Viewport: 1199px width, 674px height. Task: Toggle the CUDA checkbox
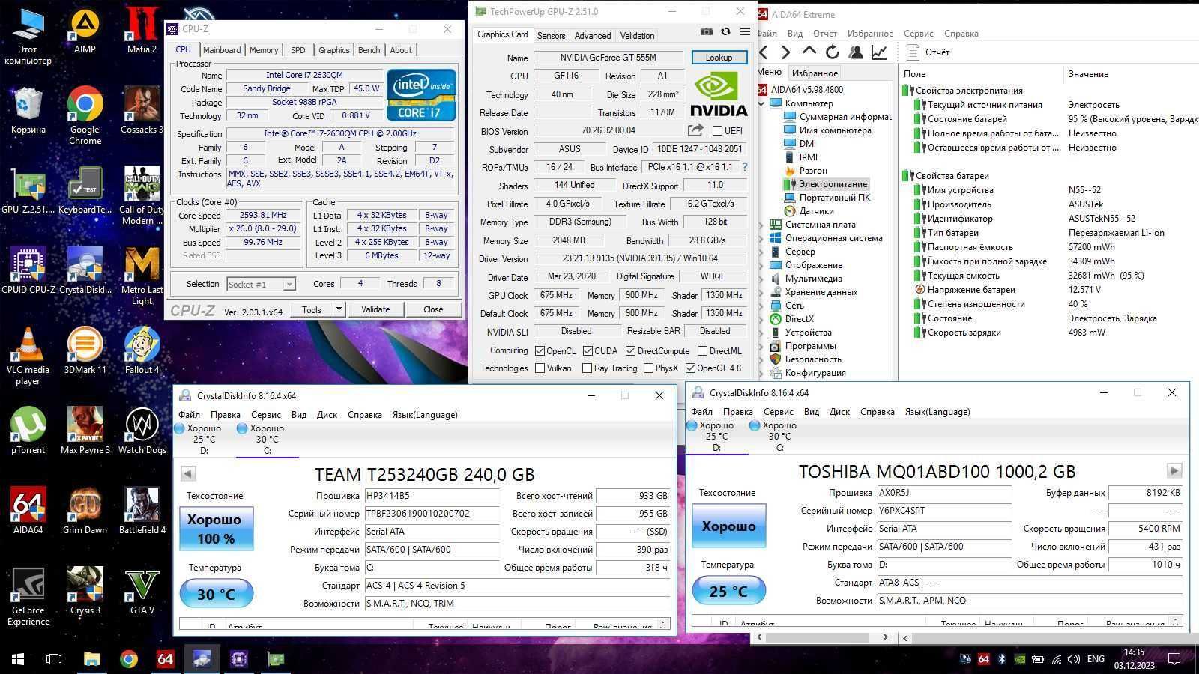click(x=588, y=350)
